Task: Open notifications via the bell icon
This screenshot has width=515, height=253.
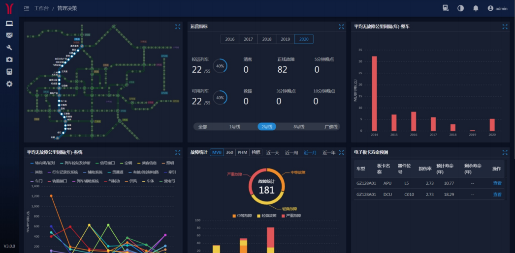Action: tap(476, 8)
